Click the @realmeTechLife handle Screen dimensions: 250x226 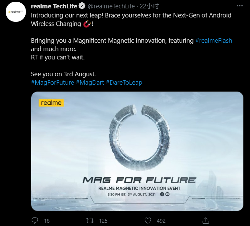click(x=111, y=6)
